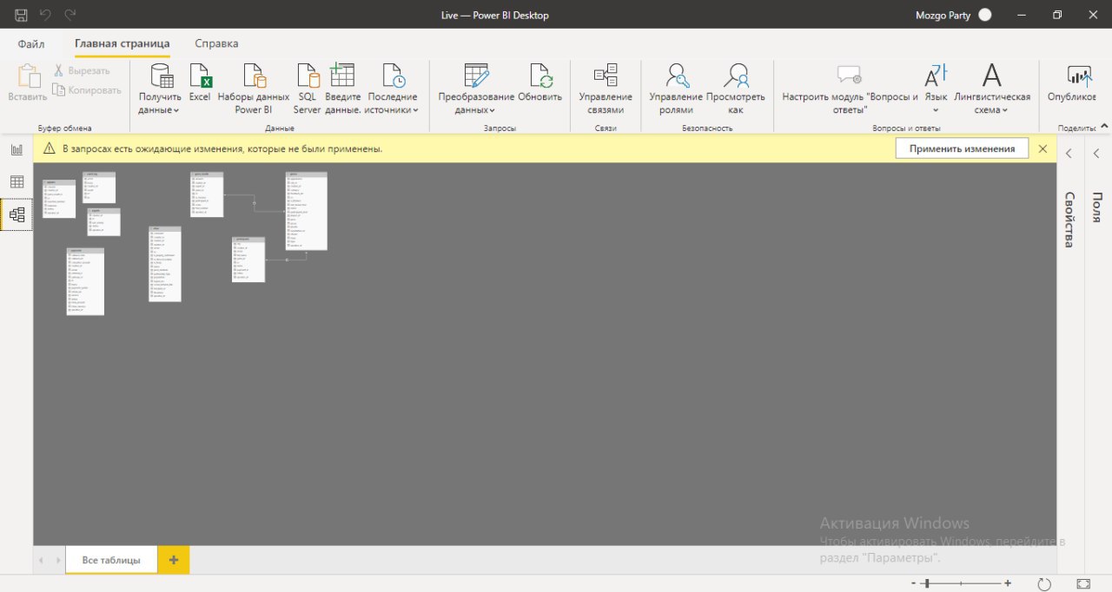Open Наборы данных Power BI datasets

(254, 89)
